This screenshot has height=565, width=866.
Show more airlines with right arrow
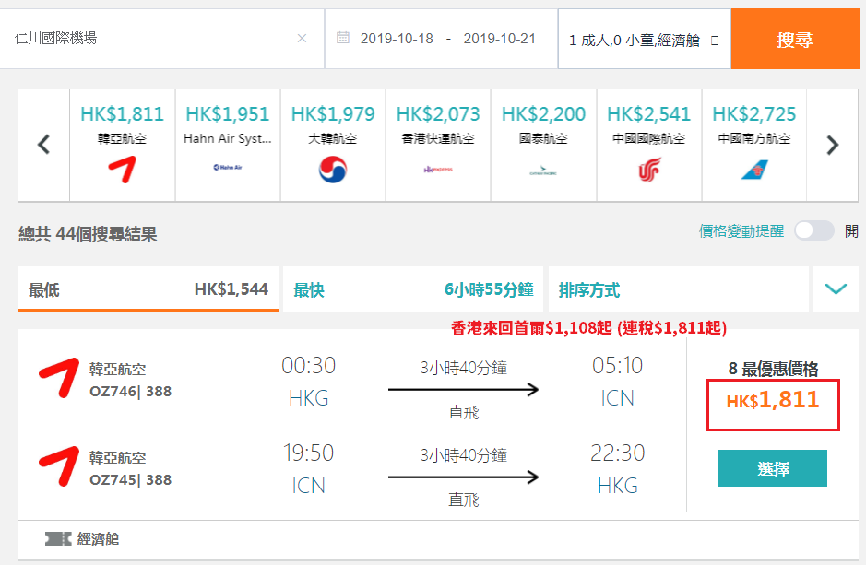tap(832, 145)
